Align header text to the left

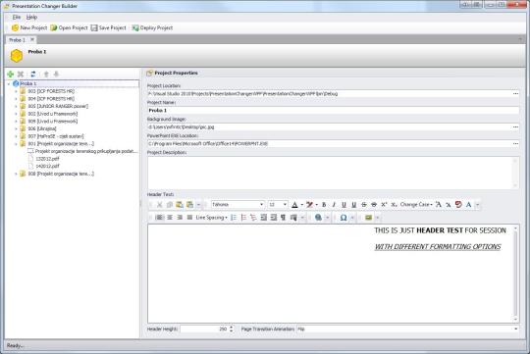(x=159, y=218)
